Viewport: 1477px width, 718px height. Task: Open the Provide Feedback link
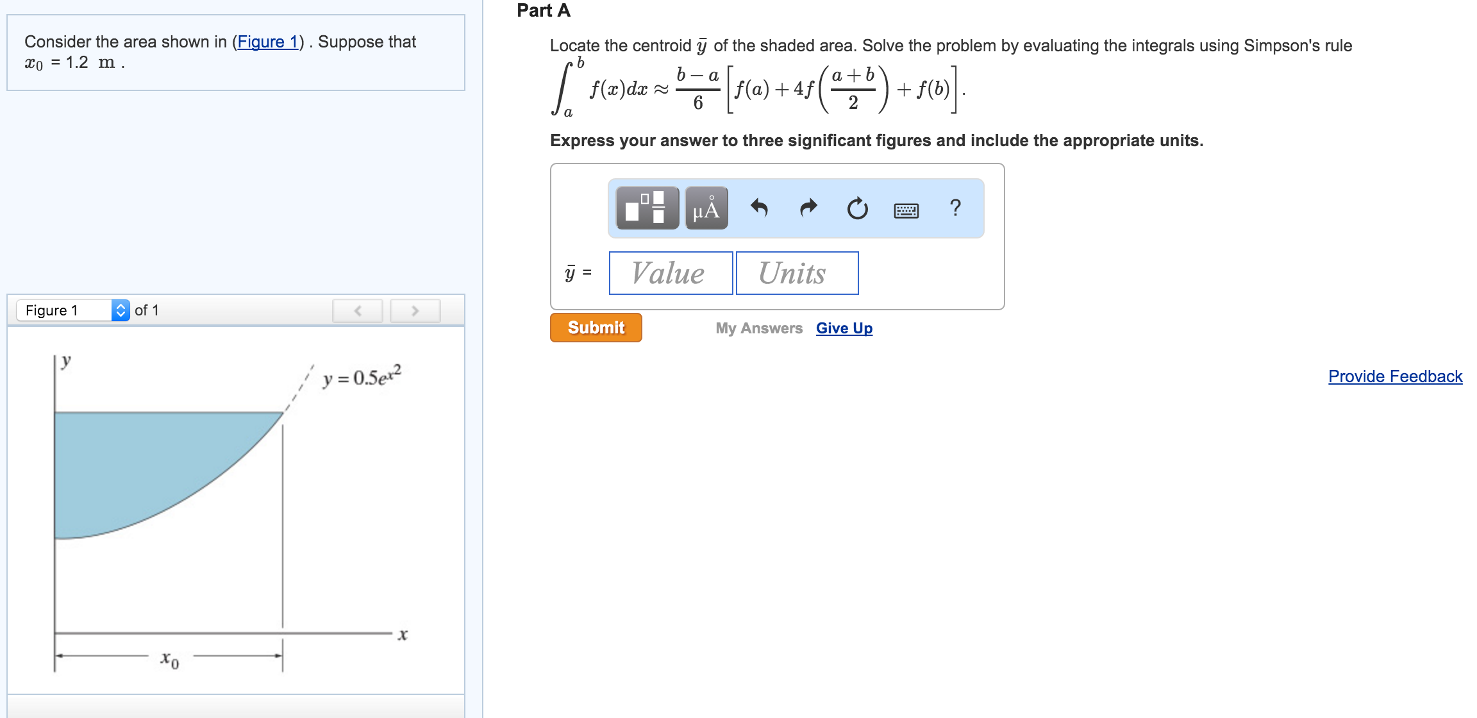(x=1395, y=376)
